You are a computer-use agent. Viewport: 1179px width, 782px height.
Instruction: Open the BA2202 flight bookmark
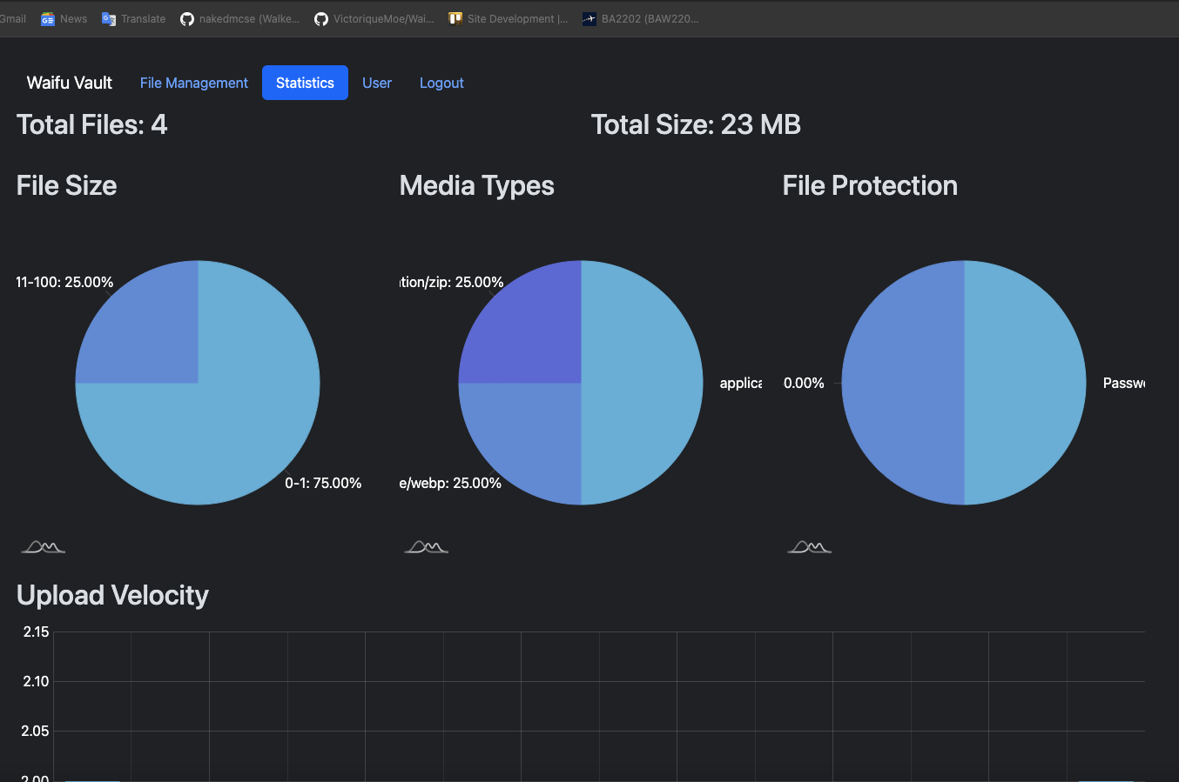coord(641,19)
